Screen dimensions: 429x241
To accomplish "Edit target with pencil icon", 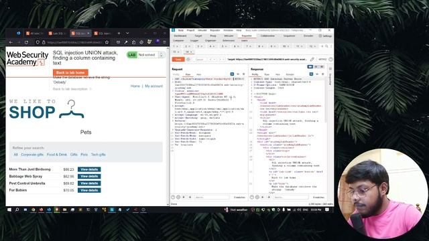I will (312, 60).
